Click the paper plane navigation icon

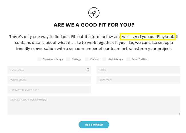94,13
